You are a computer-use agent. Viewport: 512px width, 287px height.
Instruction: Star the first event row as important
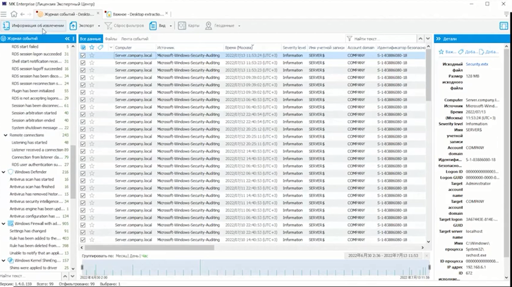pos(92,55)
